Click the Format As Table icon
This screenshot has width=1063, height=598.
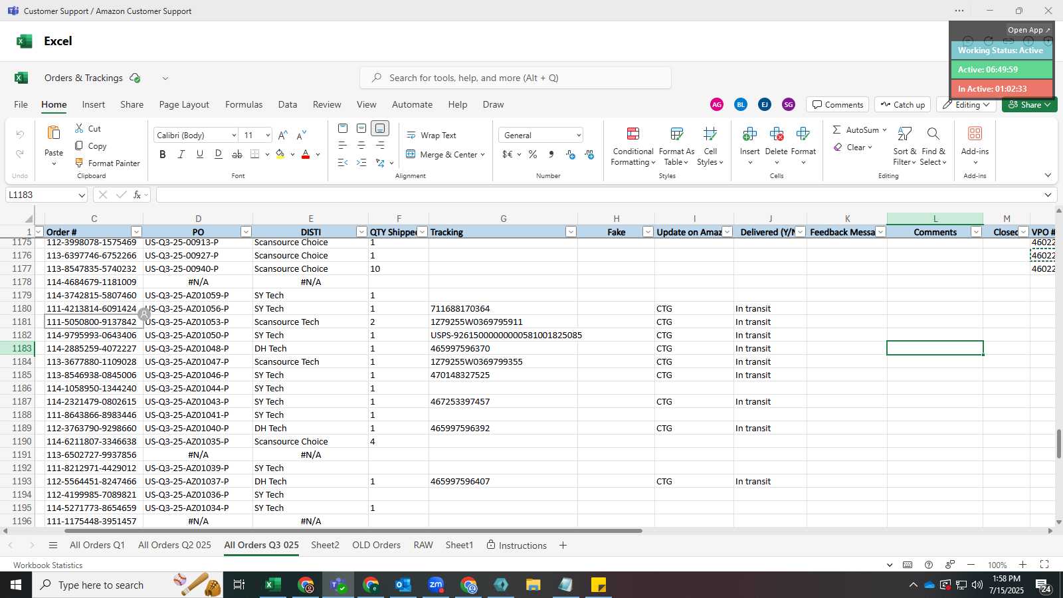(677, 134)
